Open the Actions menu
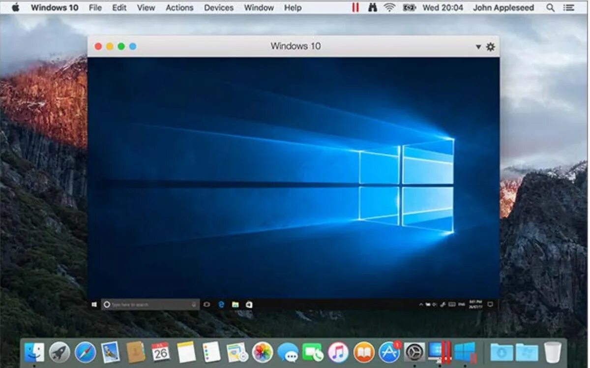The image size is (590, 368). point(179,7)
